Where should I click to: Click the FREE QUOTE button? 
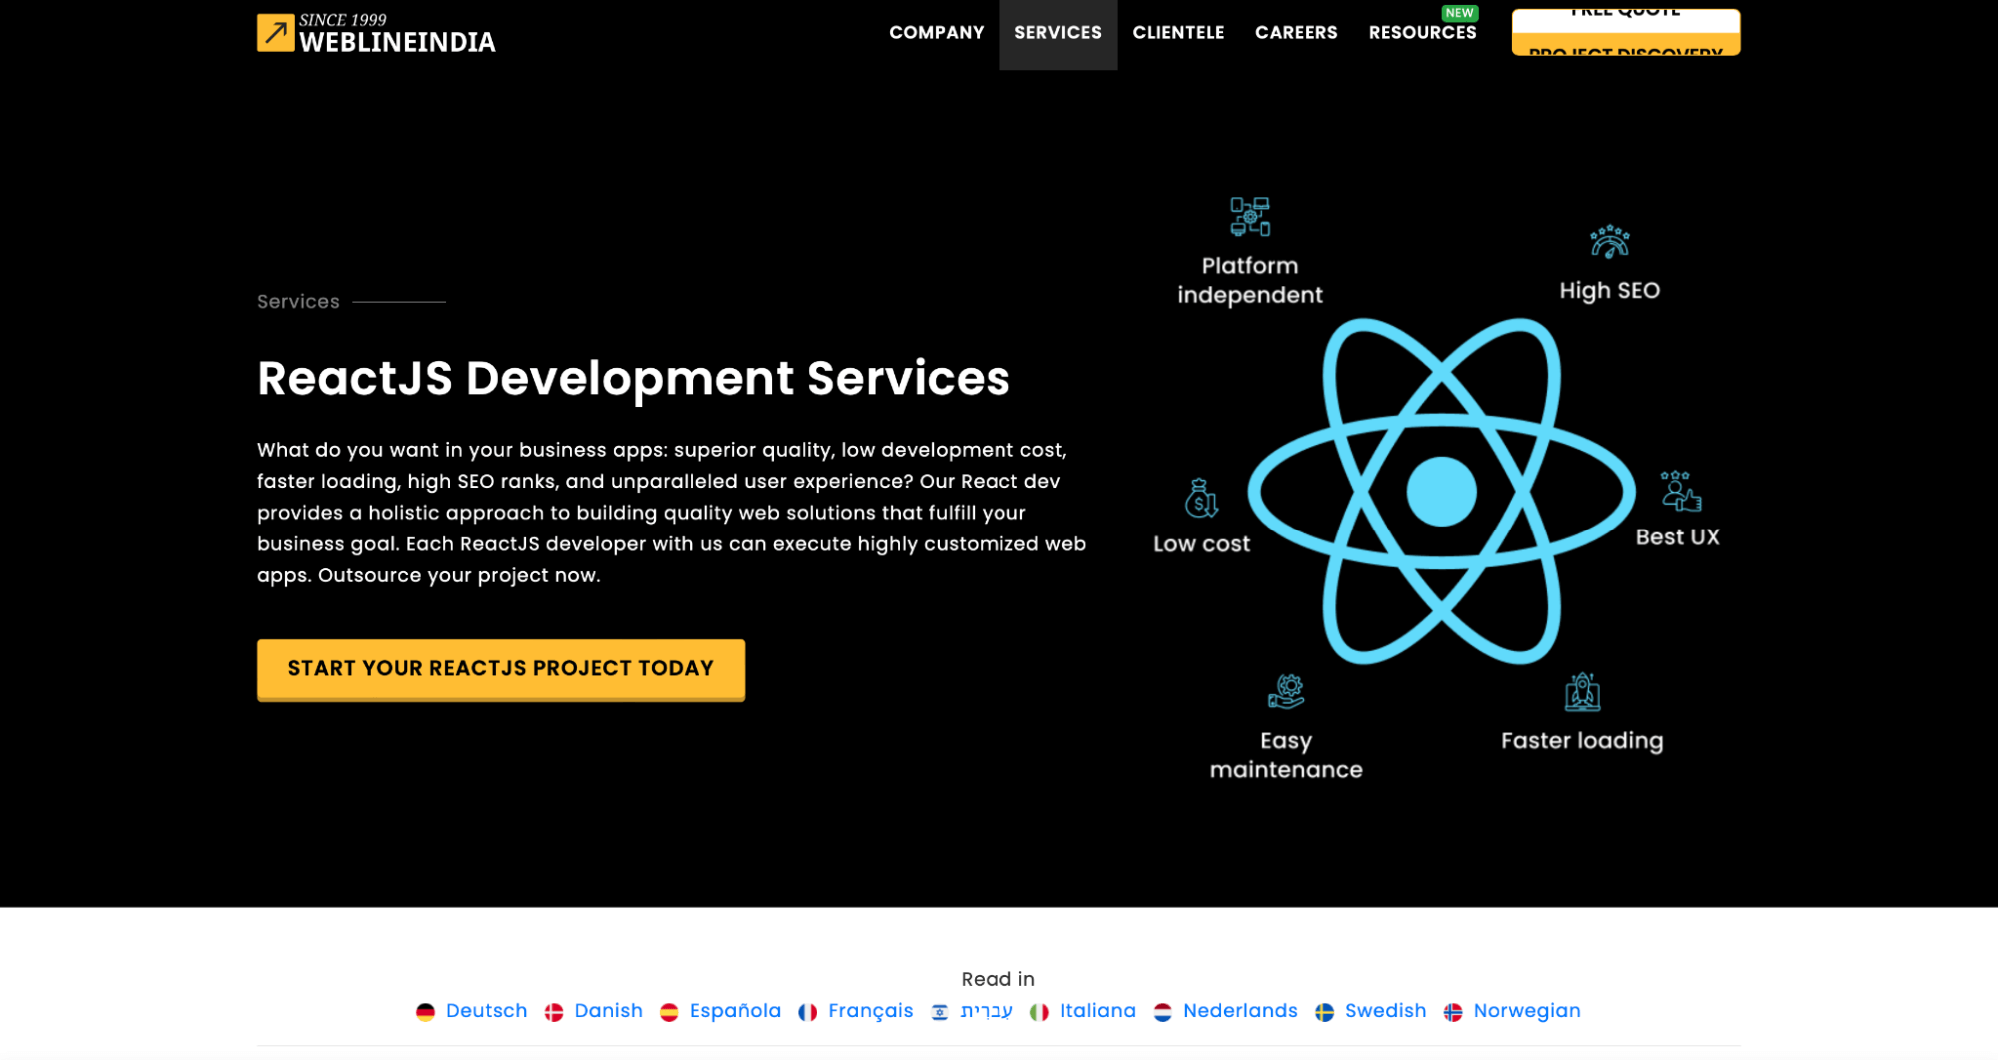[x=1624, y=10]
